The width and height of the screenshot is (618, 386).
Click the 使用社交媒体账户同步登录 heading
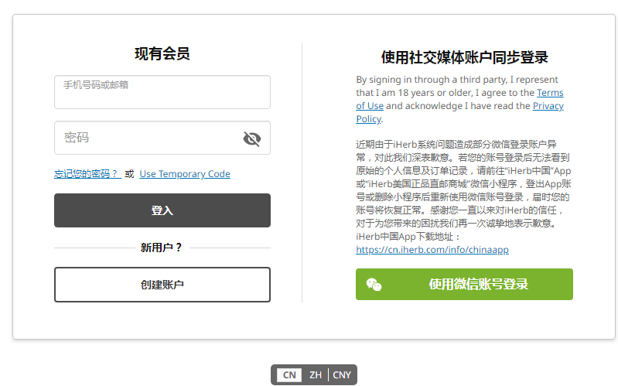(x=464, y=57)
